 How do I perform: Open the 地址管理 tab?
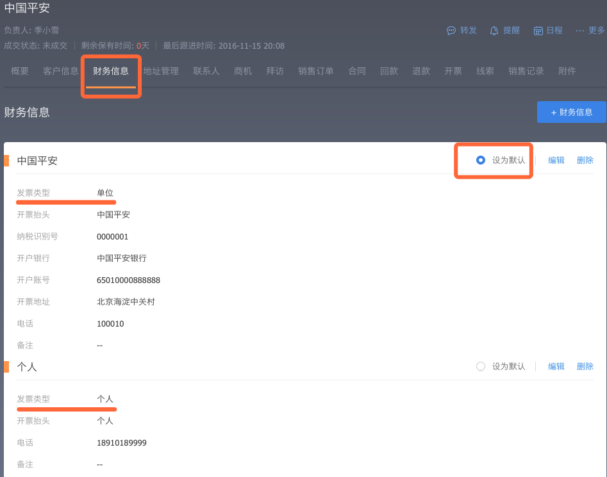pos(161,71)
